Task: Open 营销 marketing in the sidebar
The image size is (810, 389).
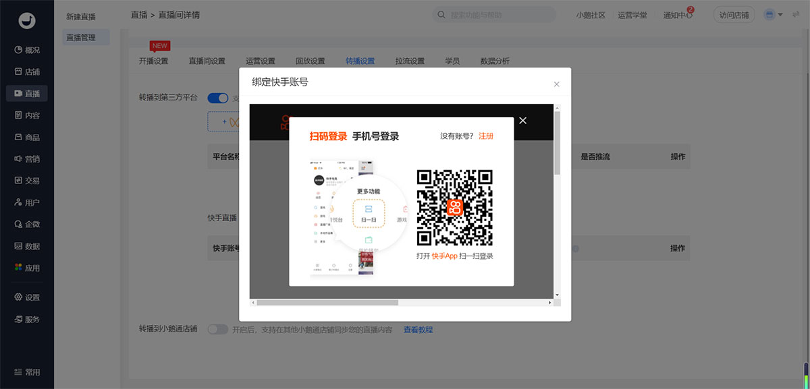Action: [27, 159]
